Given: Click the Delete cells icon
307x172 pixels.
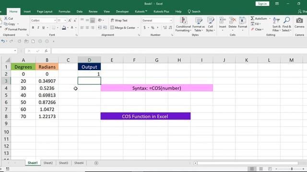Looking at the screenshot, I should 232,20.
